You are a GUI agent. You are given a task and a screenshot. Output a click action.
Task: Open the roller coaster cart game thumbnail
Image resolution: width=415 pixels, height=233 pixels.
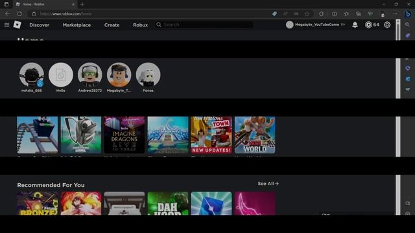38,135
